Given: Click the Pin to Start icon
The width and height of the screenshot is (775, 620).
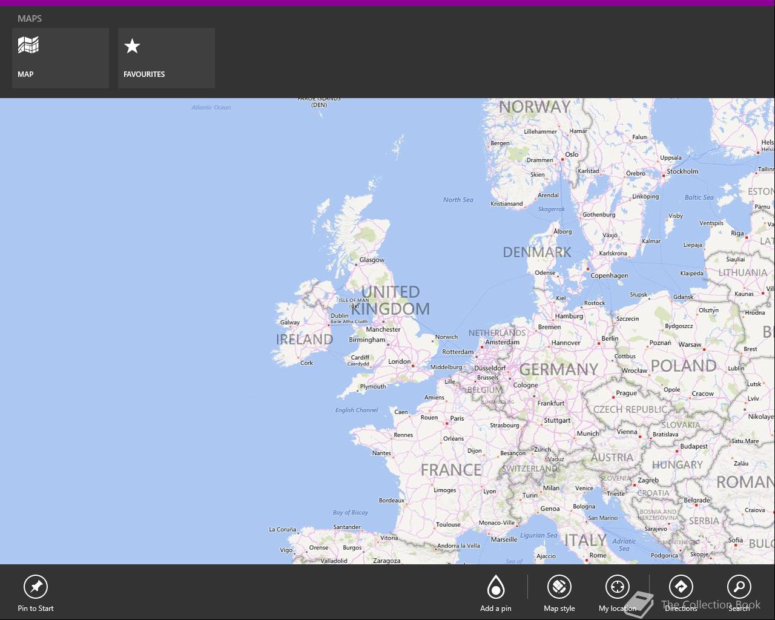Looking at the screenshot, I should [x=36, y=587].
